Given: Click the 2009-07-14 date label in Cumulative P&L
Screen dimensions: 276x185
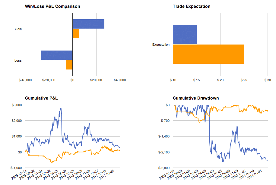Looking at the screenshot, I should pos(19,174).
